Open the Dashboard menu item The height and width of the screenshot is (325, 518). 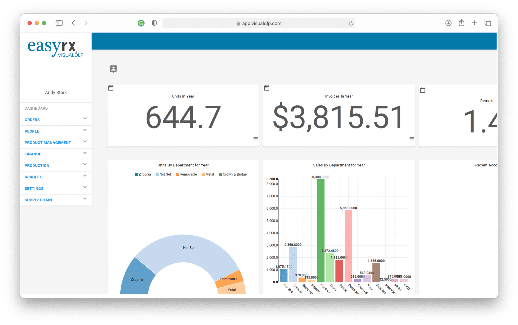[x=36, y=108]
